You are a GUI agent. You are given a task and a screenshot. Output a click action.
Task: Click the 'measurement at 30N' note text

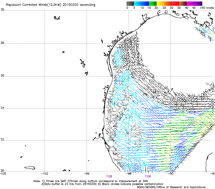point(134,181)
